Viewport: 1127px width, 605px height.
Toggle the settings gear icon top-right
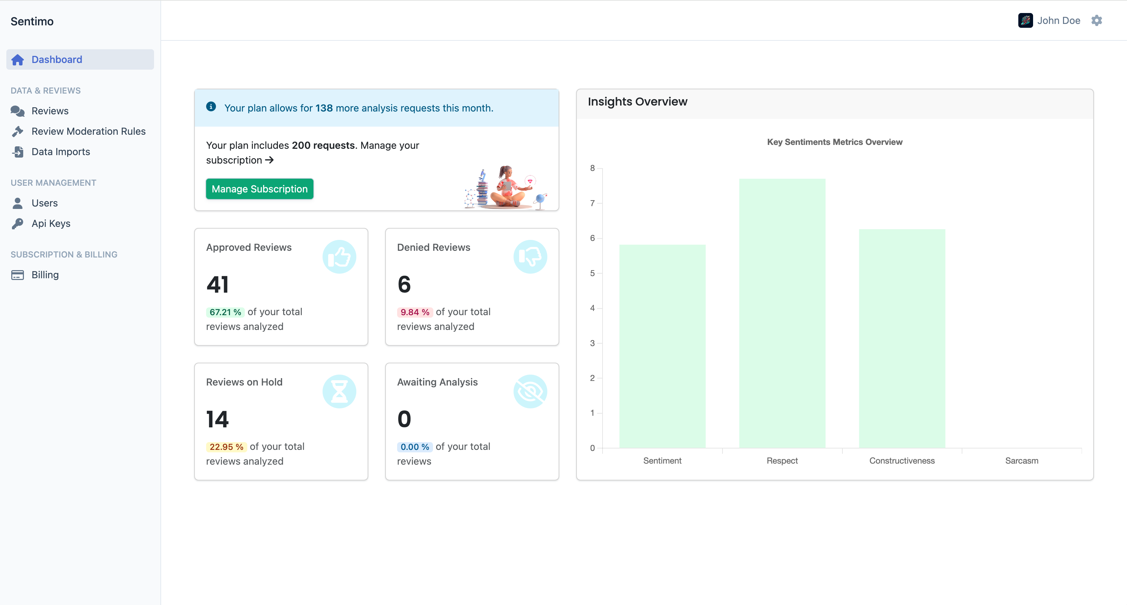(1097, 20)
